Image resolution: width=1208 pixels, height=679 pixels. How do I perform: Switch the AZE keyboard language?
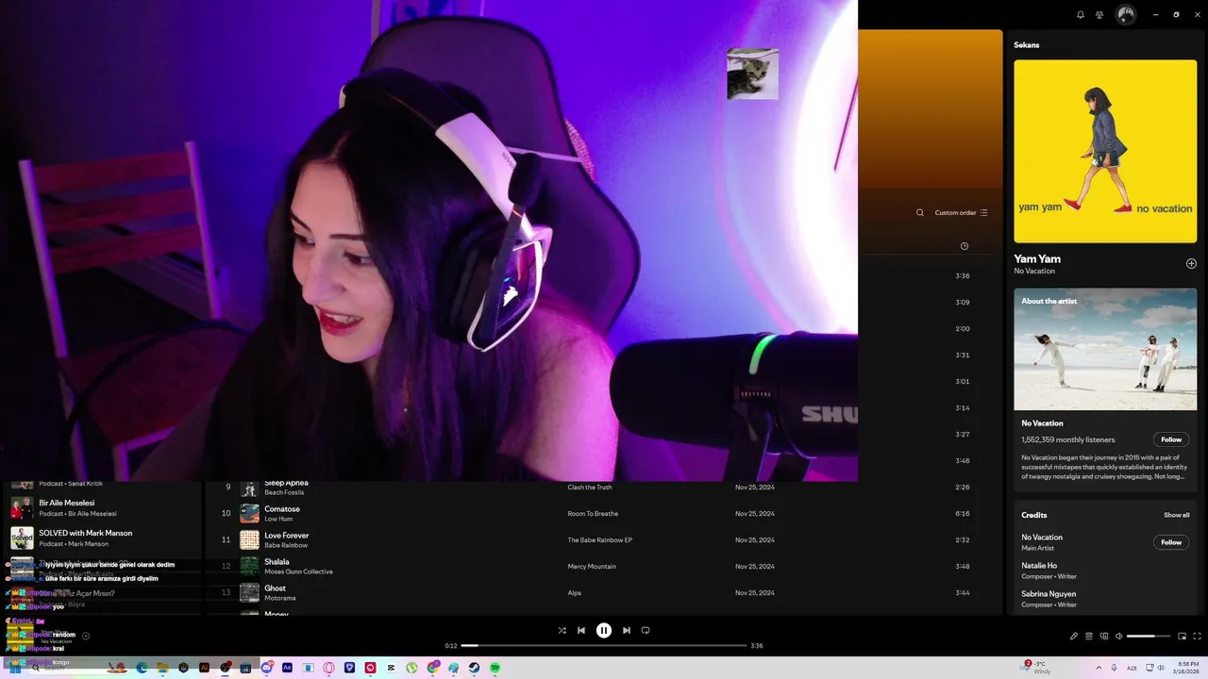[x=1132, y=668]
